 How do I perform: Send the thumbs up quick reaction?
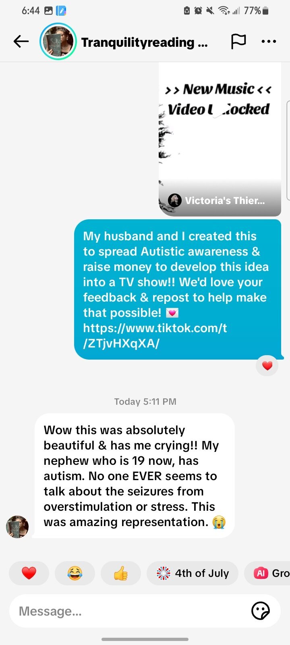tap(121, 573)
